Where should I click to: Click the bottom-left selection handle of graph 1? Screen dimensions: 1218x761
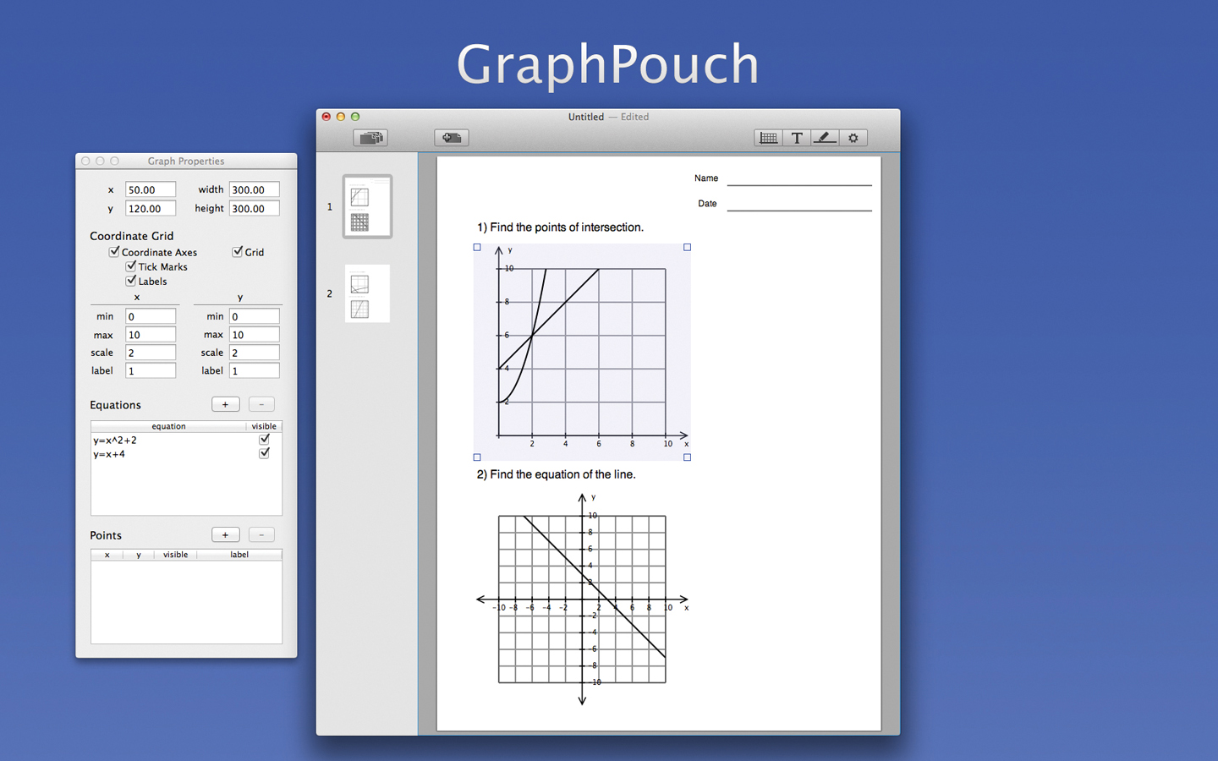tap(477, 457)
